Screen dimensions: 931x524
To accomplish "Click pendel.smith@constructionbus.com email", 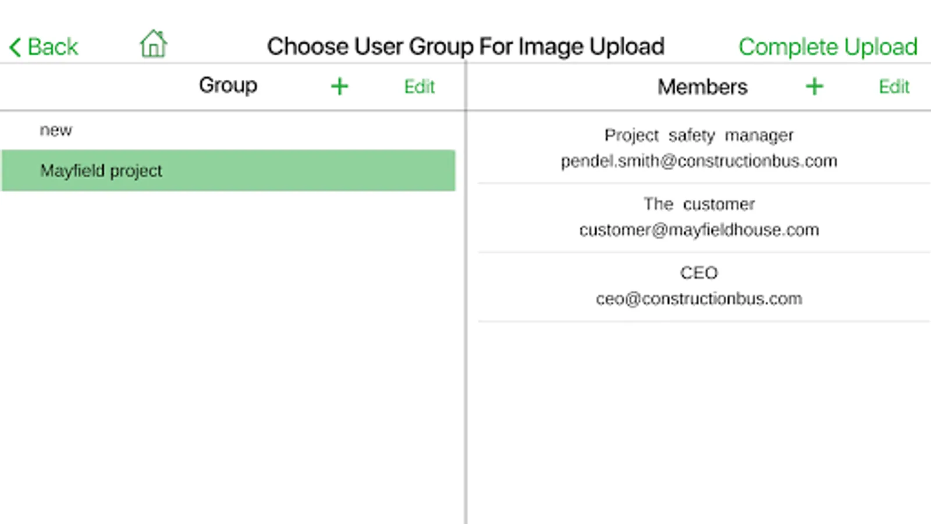I will click(698, 161).
